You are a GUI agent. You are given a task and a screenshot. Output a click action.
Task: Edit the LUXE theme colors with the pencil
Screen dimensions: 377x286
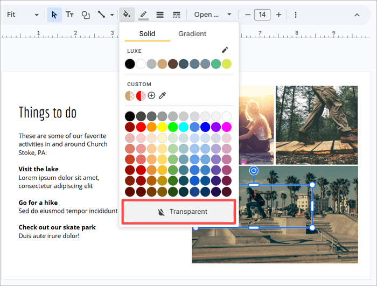[225, 50]
